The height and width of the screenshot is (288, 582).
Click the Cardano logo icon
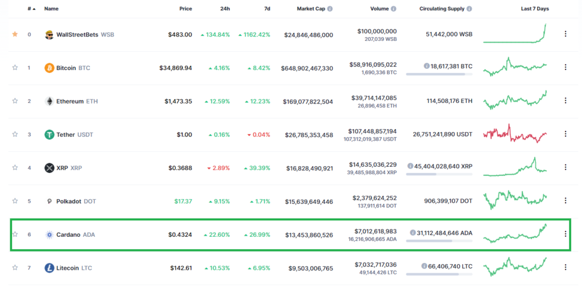point(49,234)
